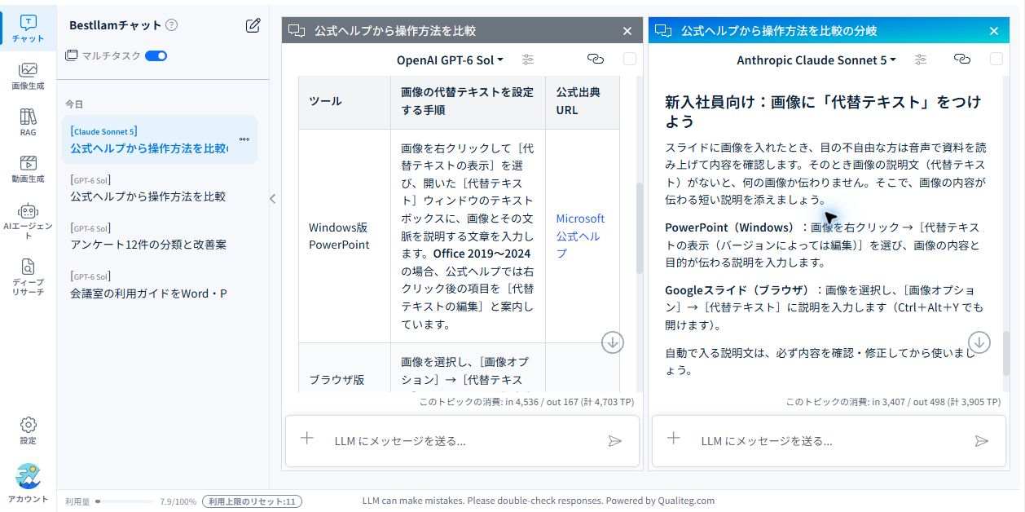1025x512 pixels.
Task: Click the ツール table header cell
Action: pos(345,101)
